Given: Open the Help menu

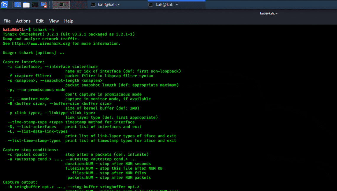Looking at the screenshot, I should [x=69, y=21].
